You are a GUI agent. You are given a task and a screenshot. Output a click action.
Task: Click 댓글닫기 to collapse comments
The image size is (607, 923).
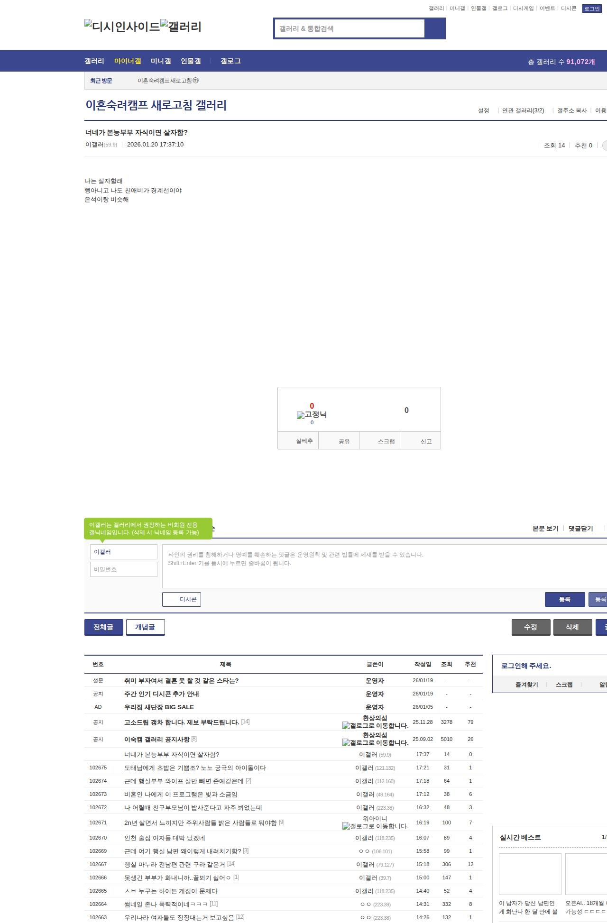[580, 529]
